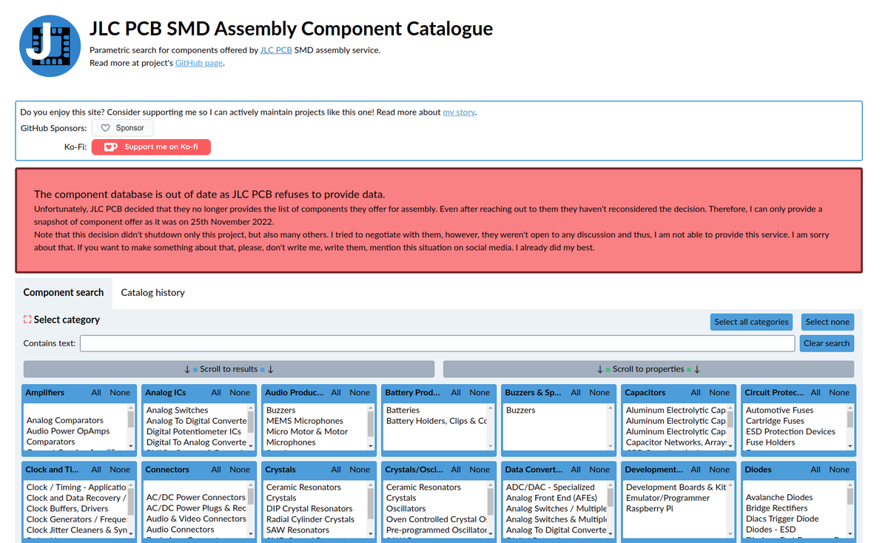Select Fuse Holders item

770,442
